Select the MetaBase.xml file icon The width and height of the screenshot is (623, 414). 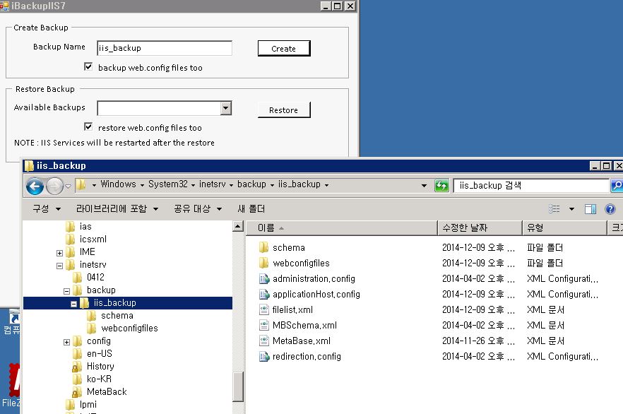point(264,341)
